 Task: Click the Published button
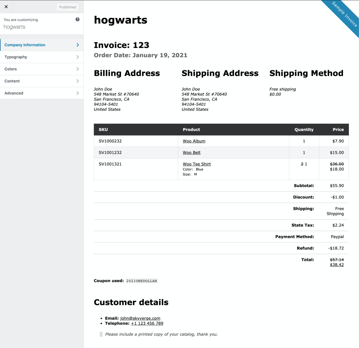tap(68, 7)
